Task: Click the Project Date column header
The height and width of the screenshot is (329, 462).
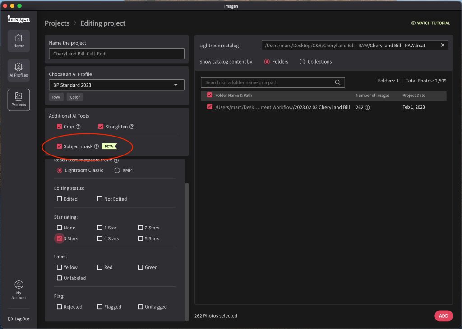Action: click(414, 96)
